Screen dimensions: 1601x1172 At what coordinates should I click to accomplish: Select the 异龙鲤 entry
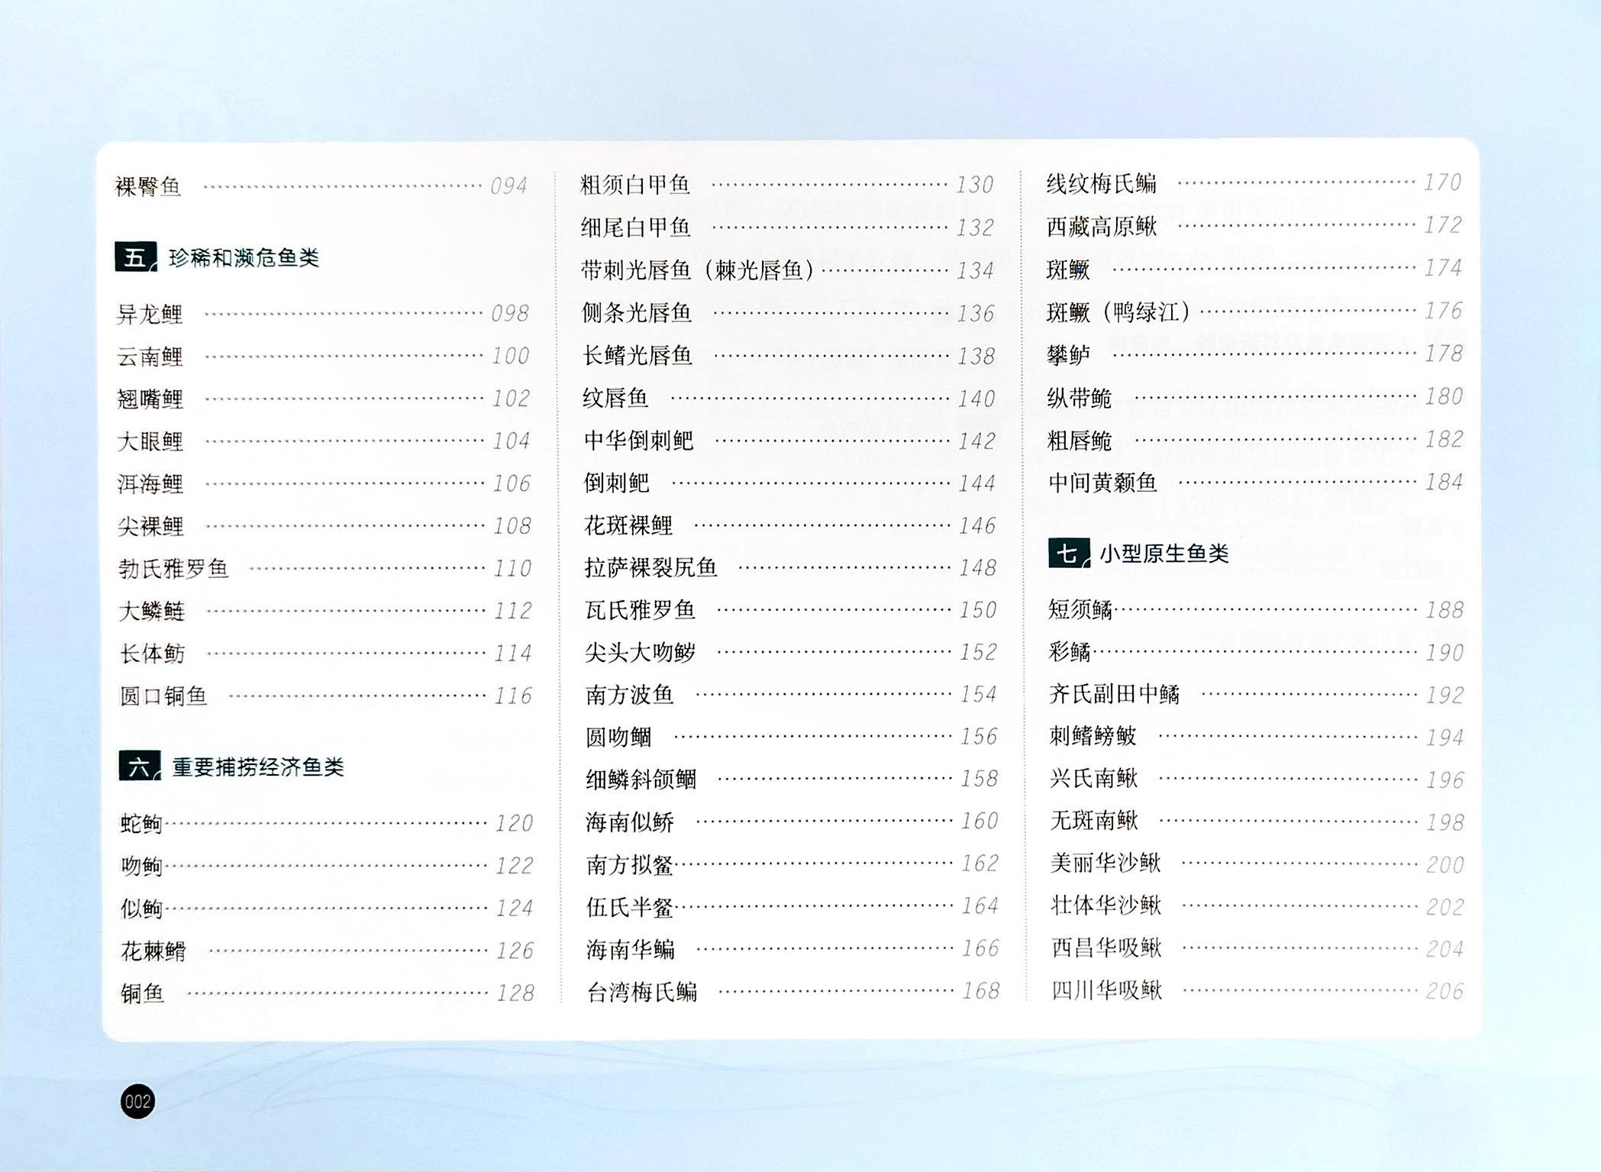pos(150,314)
